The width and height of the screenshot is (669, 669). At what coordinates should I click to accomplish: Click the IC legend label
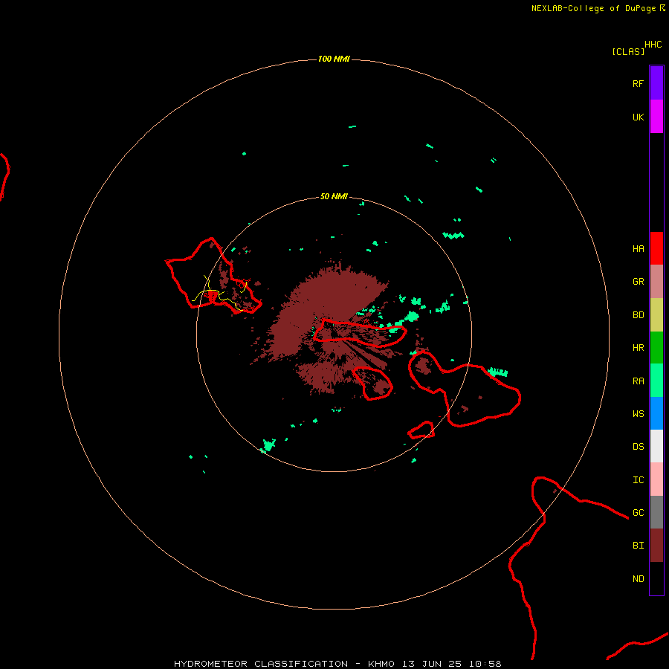[638, 480]
